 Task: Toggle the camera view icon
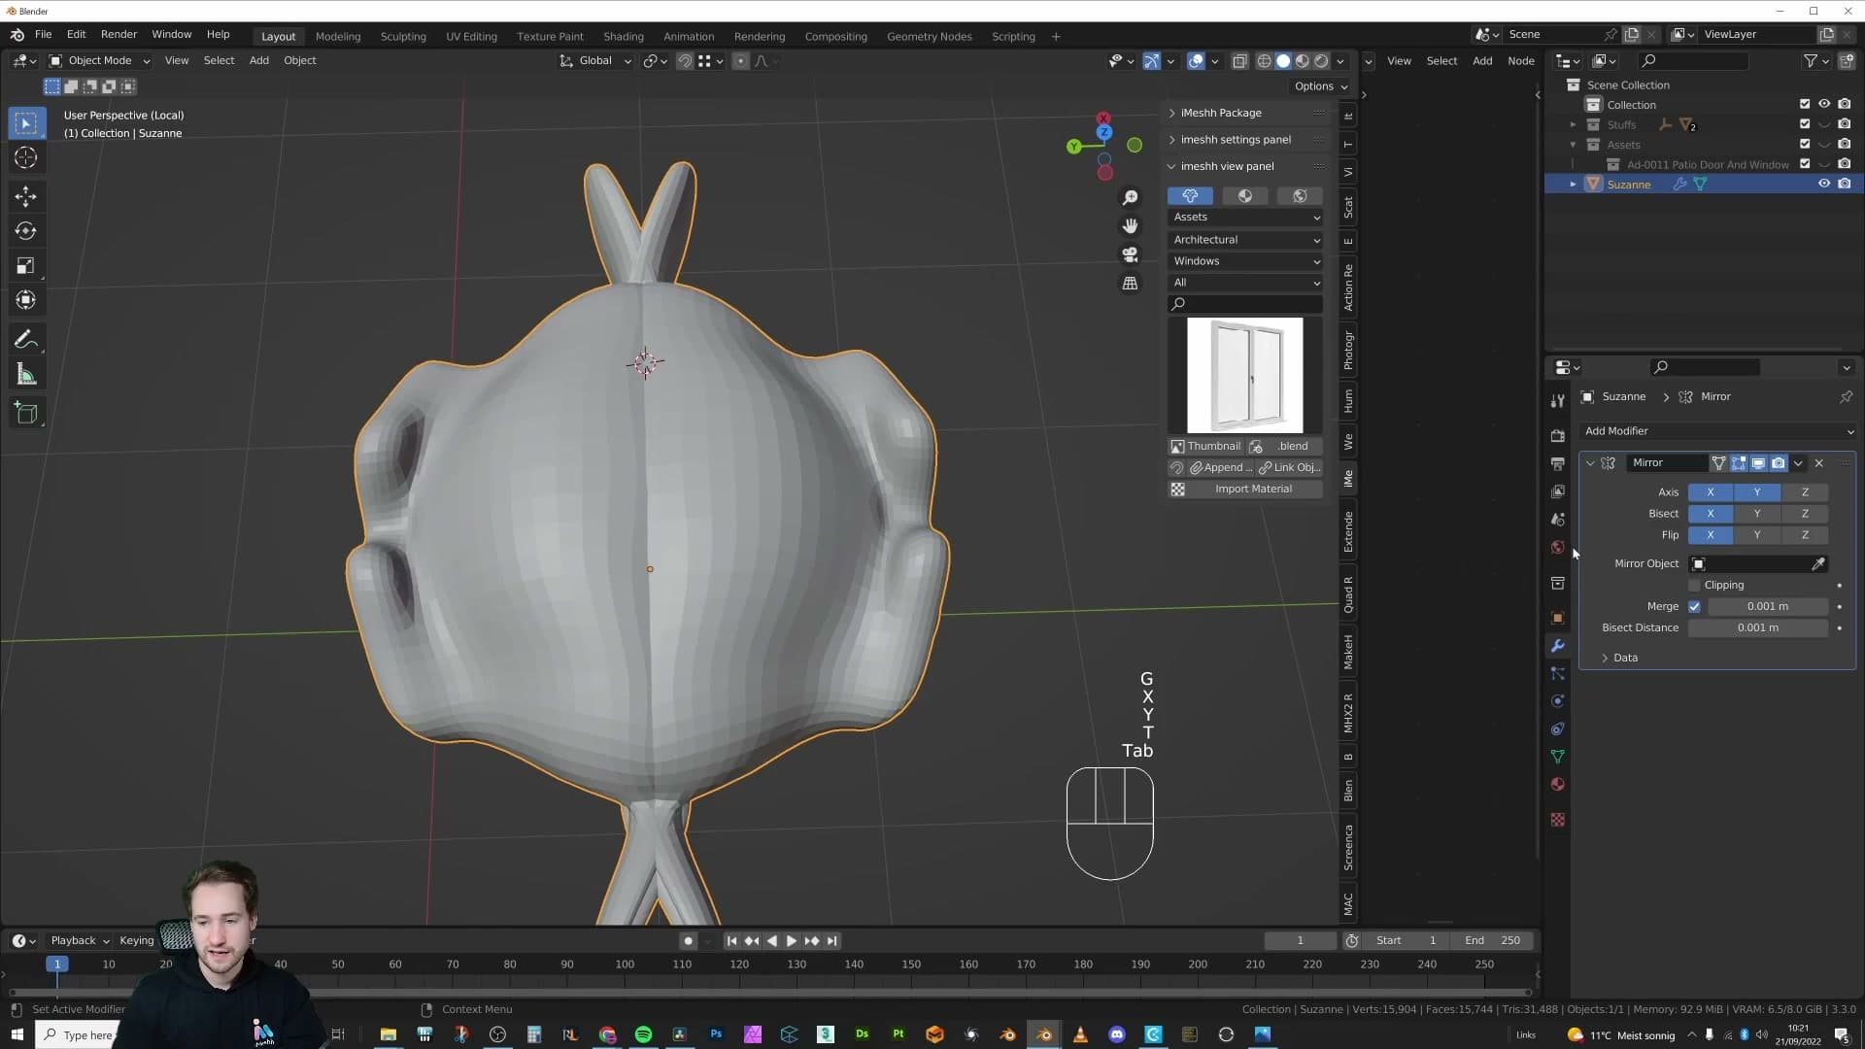(x=1130, y=254)
